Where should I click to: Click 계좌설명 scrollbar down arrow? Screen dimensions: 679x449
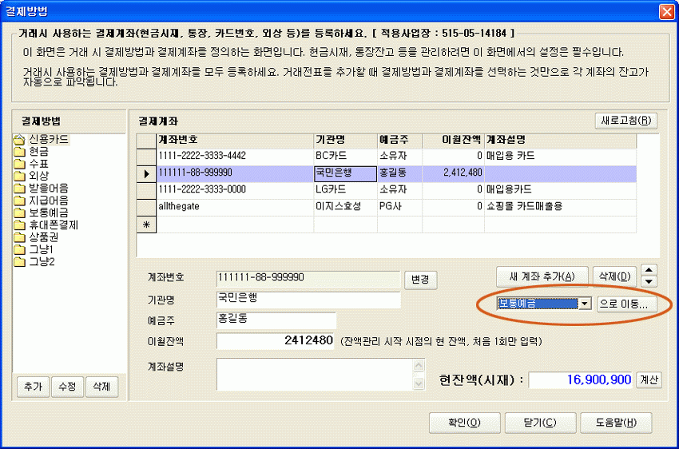419,383
